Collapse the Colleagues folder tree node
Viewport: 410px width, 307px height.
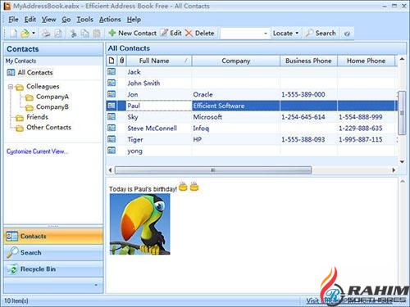click(11, 87)
